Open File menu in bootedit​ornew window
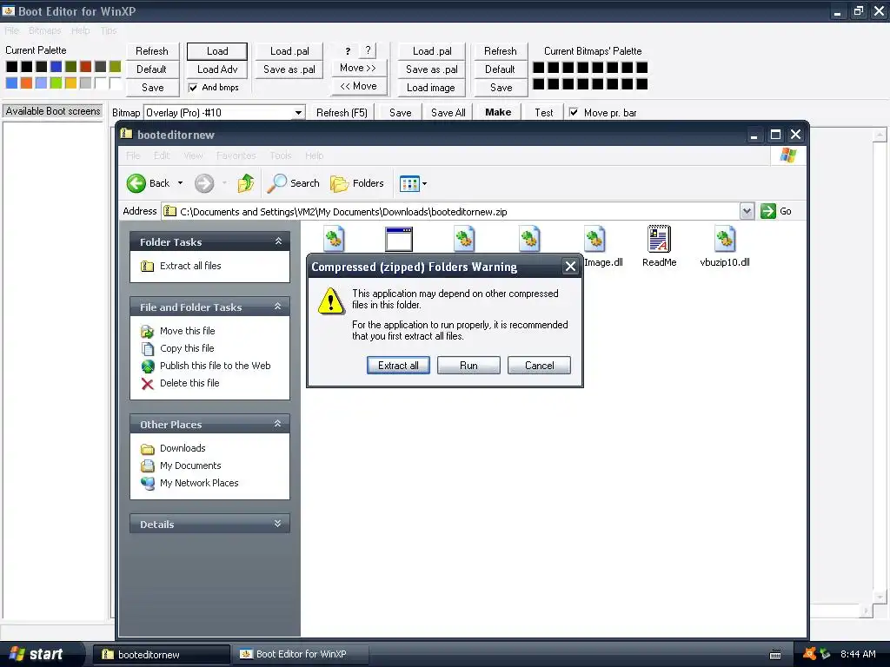The image size is (890, 667). 133,155
